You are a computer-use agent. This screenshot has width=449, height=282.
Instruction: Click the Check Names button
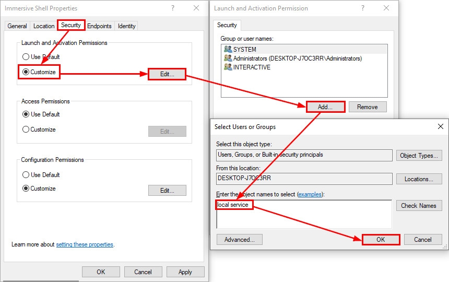[419, 206]
